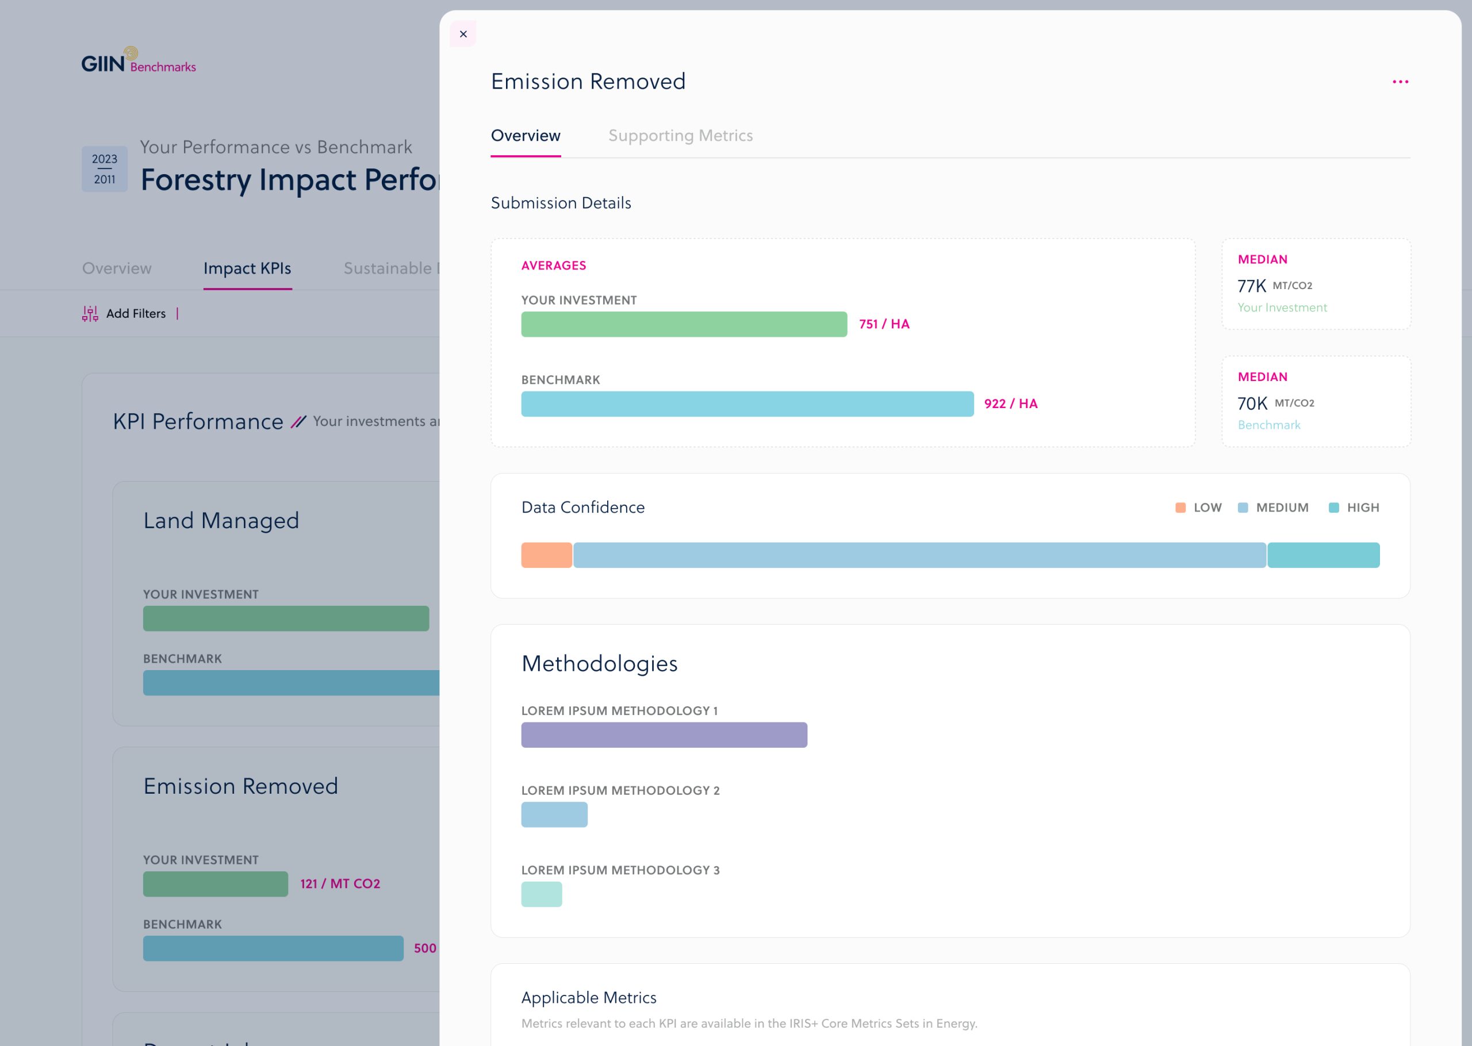This screenshot has height=1046, width=1472.
Task: Click the Forestry Impact Performance title
Action: (290, 180)
